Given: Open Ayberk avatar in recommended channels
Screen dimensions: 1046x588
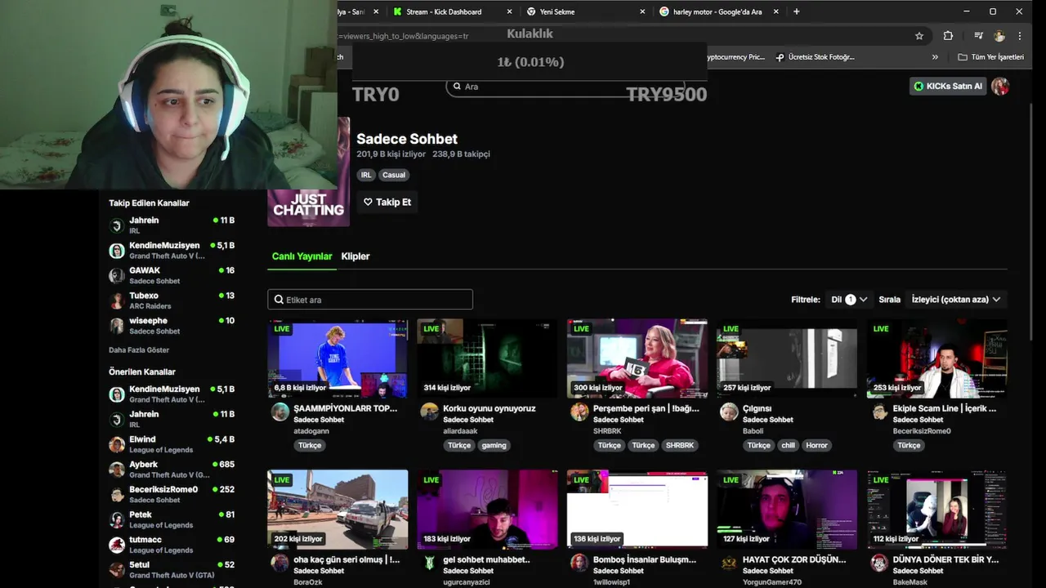Looking at the screenshot, I should coord(117,470).
